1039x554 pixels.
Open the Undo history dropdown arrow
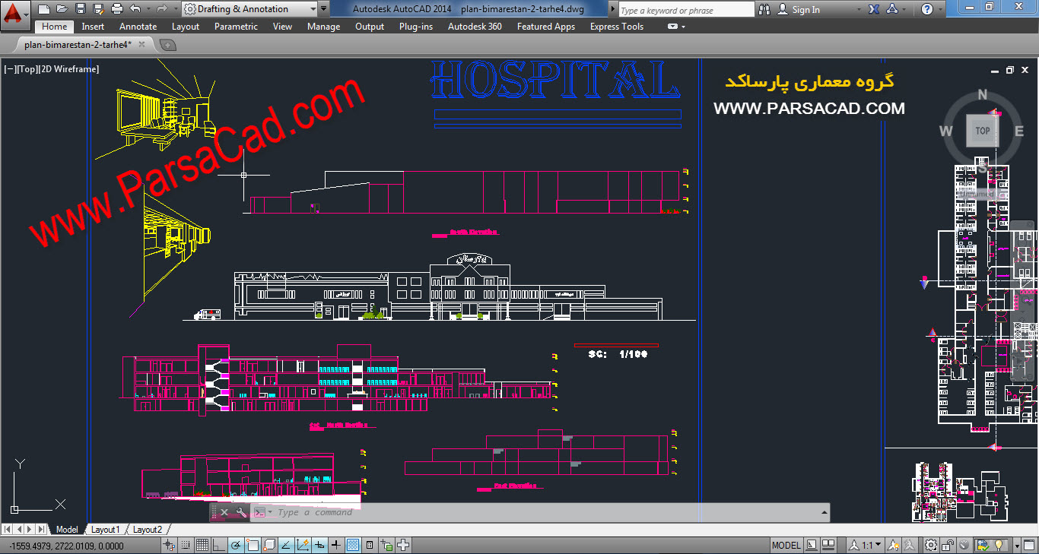coord(148,9)
